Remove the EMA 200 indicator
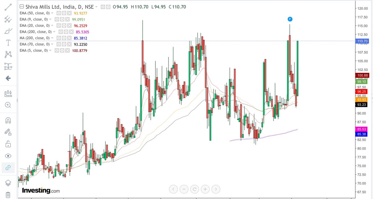 (71, 32)
